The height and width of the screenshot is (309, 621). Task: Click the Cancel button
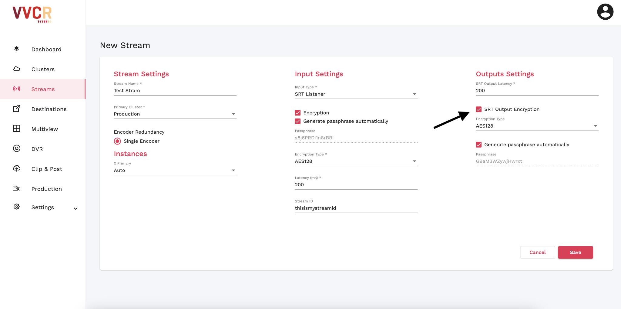[x=537, y=252]
